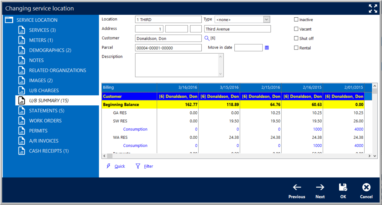Click the SW RES Consumption link
Image resolution: width=382 pixels, height=205 pixels.
(x=135, y=129)
